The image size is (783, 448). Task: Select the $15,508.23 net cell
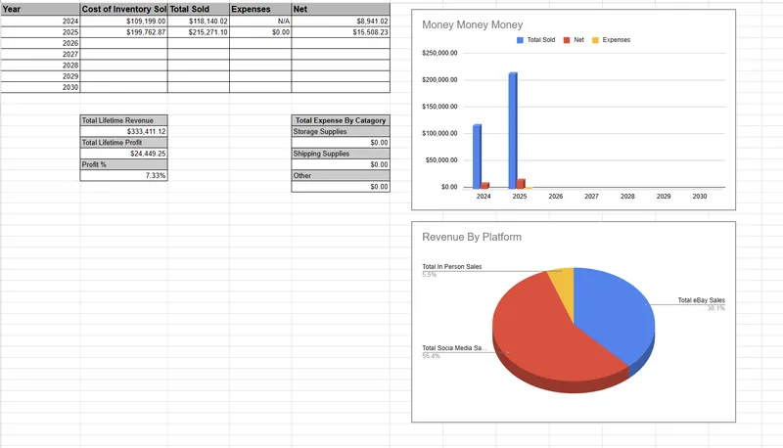tap(341, 32)
